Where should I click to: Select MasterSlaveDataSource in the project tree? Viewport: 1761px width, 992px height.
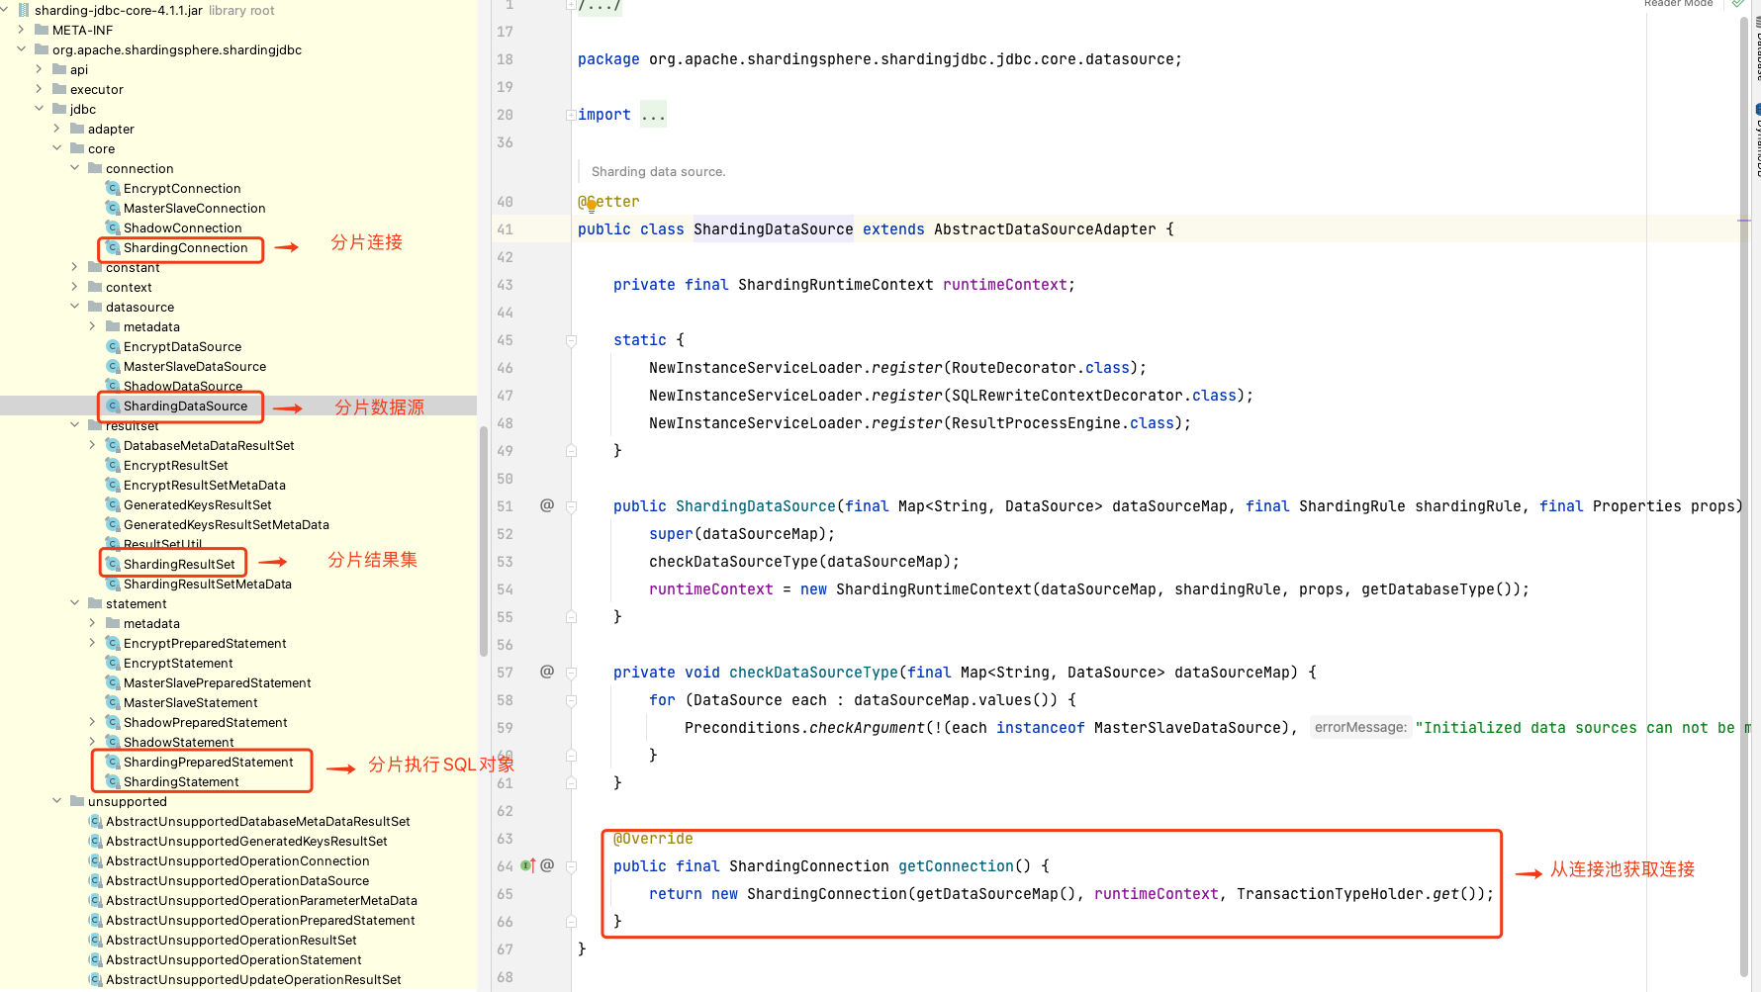pos(194,366)
